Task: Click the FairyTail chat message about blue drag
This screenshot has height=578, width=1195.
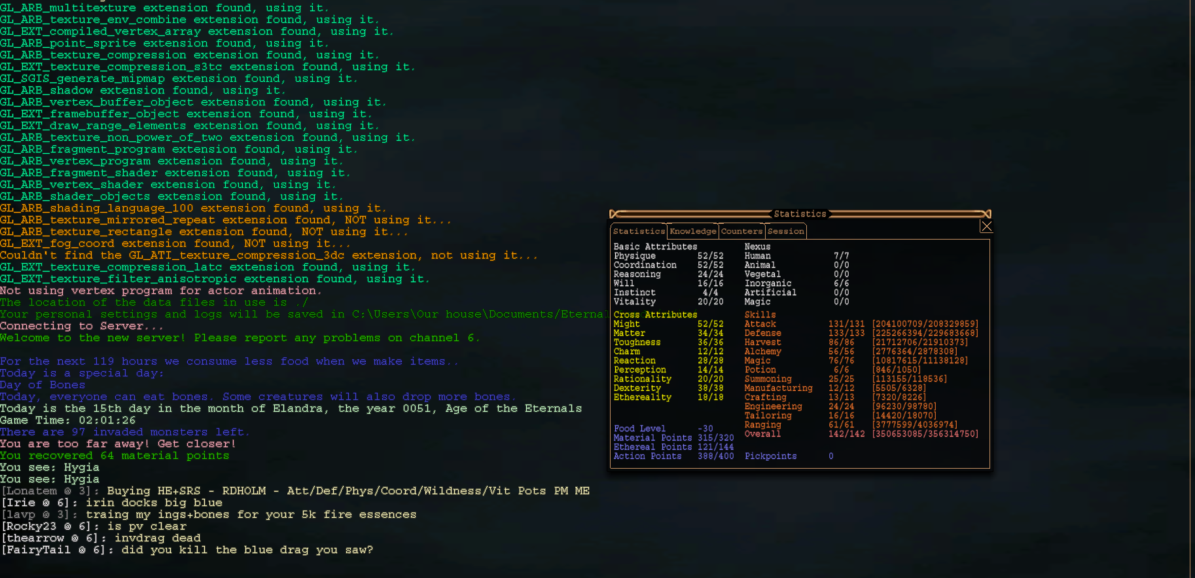Action: pyautogui.click(x=187, y=550)
